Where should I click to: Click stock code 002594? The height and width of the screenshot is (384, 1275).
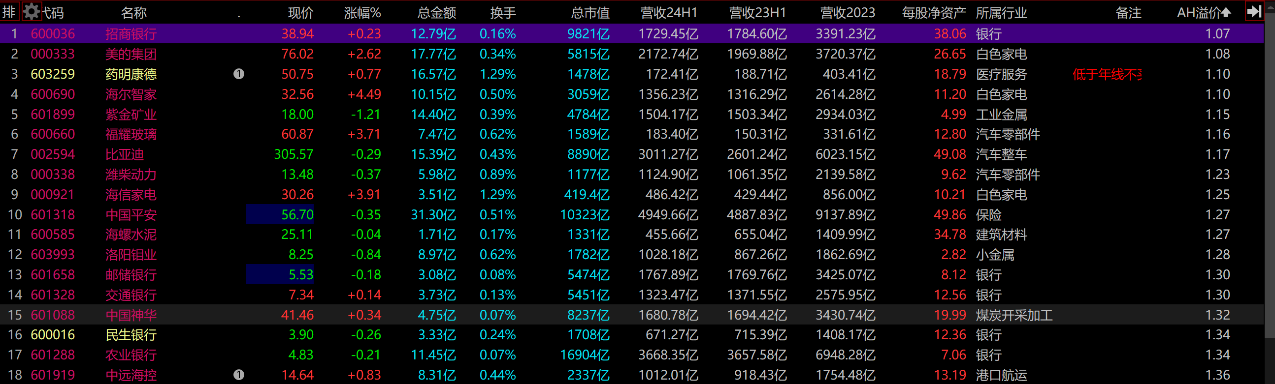pyautogui.click(x=53, y=154)
